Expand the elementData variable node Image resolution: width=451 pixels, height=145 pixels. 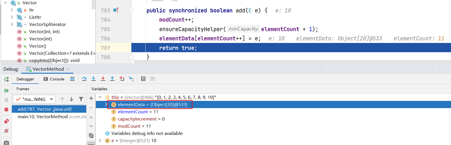coord(107,105)
